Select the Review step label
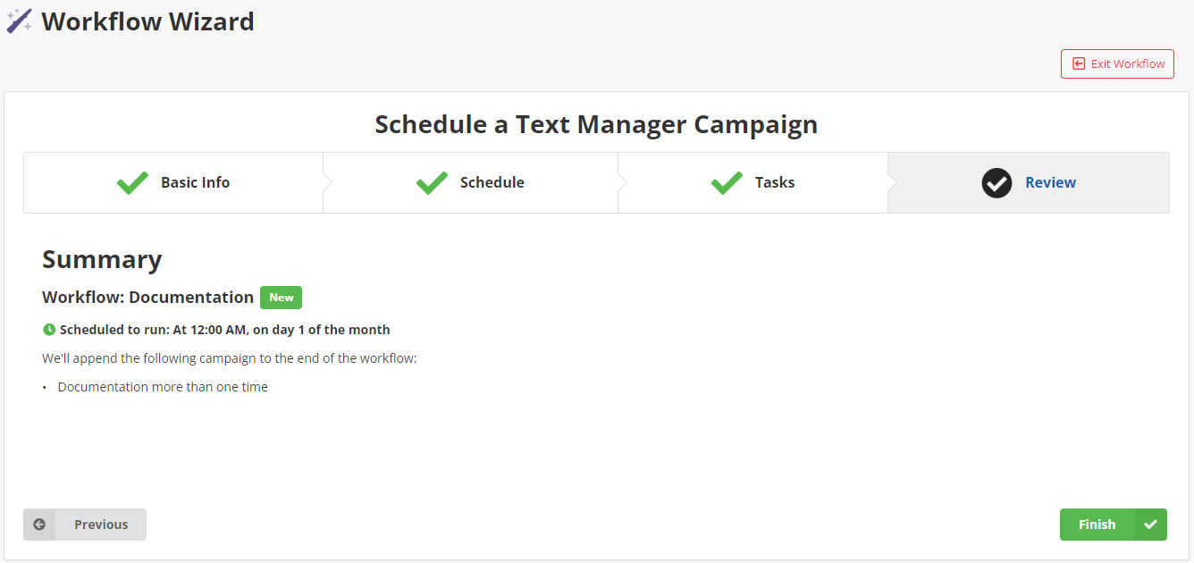 pyautogui.click(x=1050, y=182)
